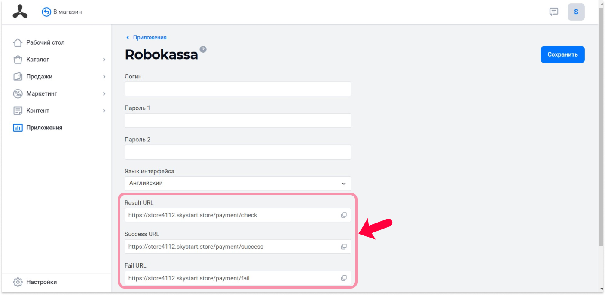Focus the Пароль 1 input field

click(238, 120)
